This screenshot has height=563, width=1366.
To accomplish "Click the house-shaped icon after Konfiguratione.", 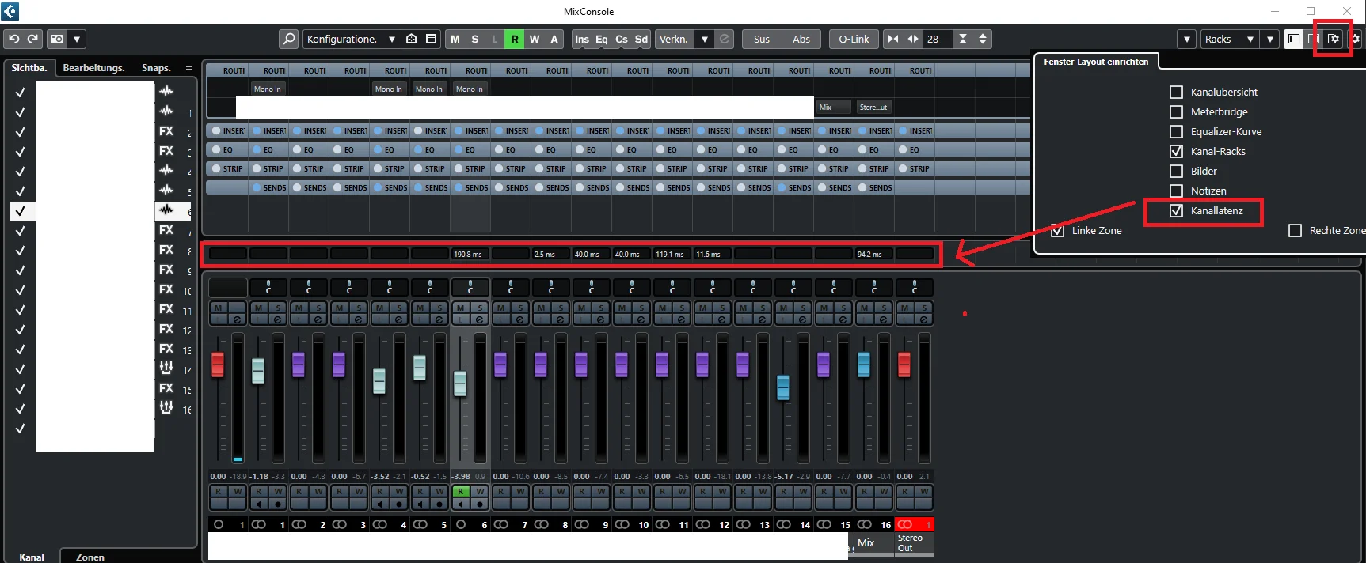I will point(412,39).
